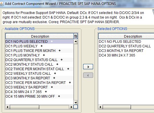
Task: Click up arrow of Available OPTIONS scrollbar
Action: click(76, 42)
